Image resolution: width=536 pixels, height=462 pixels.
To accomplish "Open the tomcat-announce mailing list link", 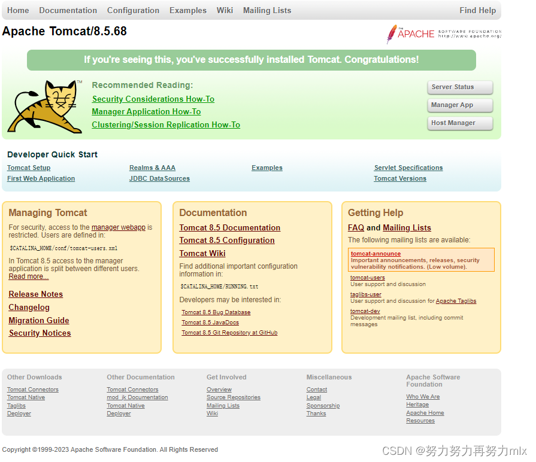I will (375, 254).
